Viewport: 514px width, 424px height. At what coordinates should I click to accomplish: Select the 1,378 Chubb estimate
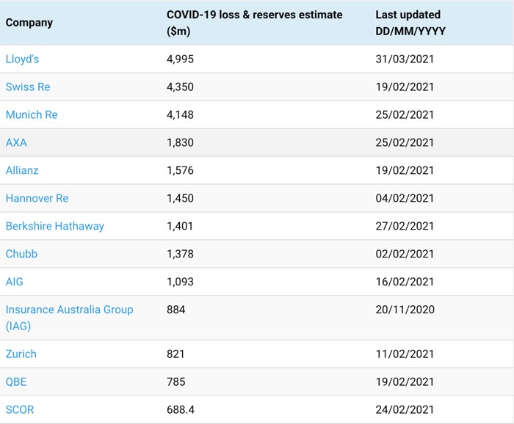point(180,254)
